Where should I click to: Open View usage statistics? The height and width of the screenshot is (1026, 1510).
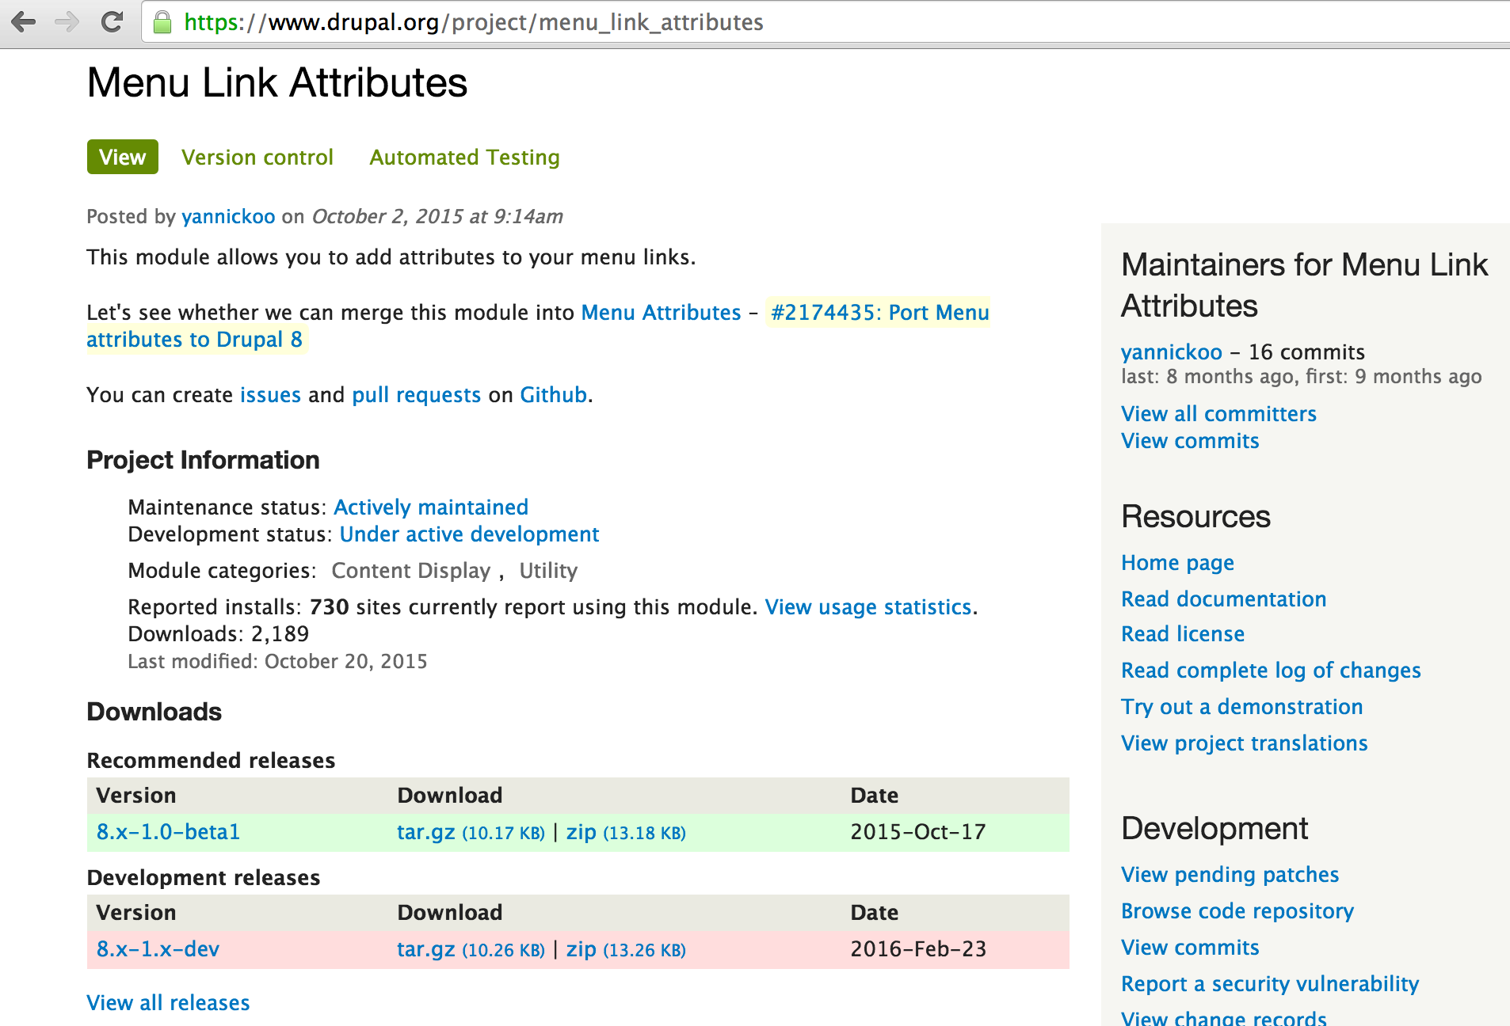click(x=868, y=606)
